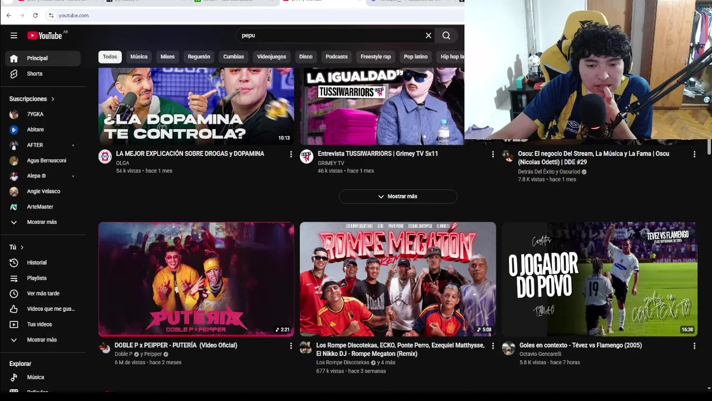Expand the Tú section chevron
This screenshot has width=712, height=401.
pyautogui.click(x=22, y=247)
